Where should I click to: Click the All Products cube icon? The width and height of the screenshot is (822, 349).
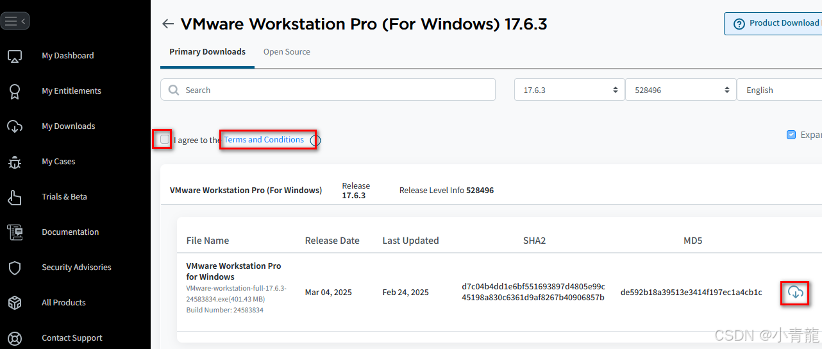(15, 303)
